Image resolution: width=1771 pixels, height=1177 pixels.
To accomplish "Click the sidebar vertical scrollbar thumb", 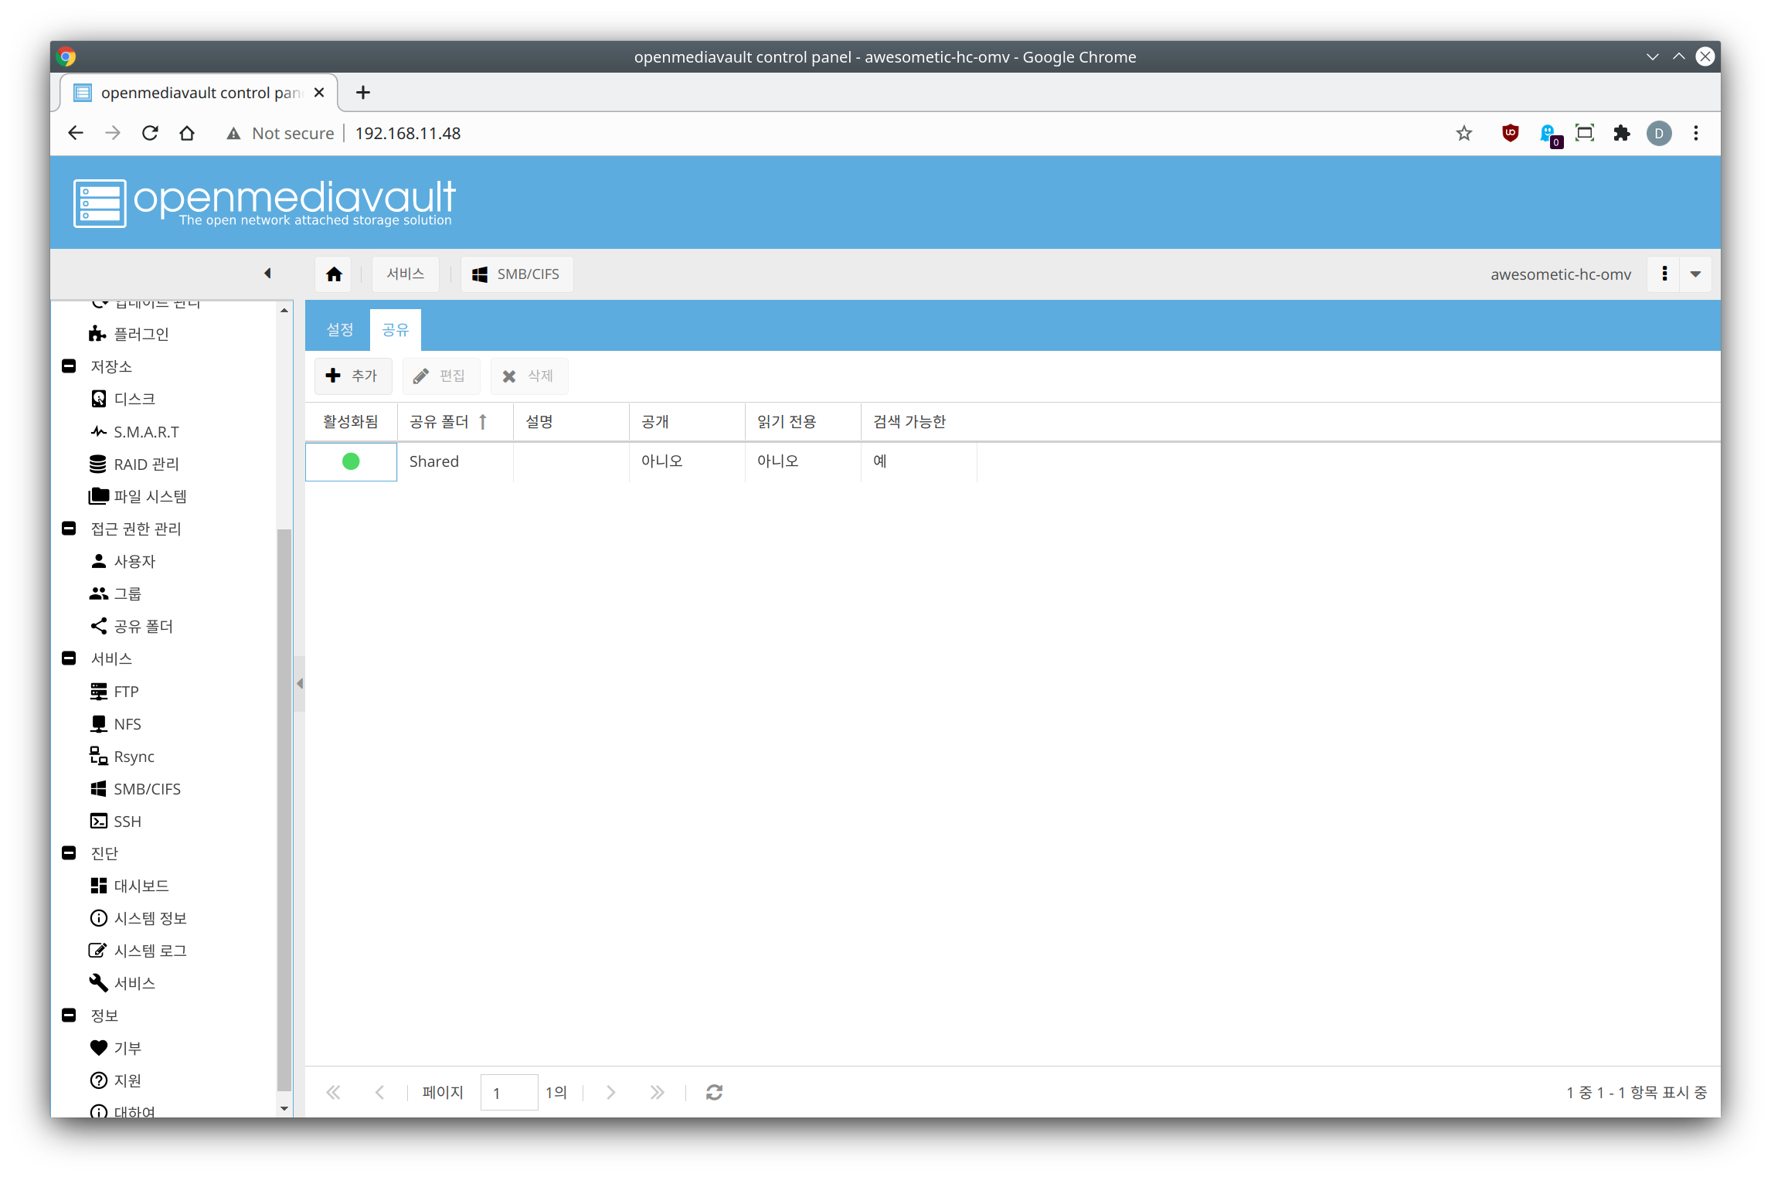I will pyautogui.click(x=284, y=810).
